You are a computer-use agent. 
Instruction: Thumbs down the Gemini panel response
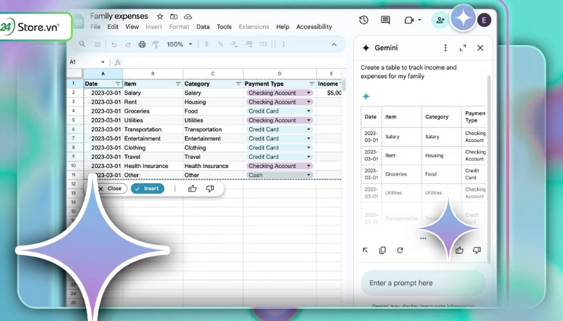click(477, 250)
